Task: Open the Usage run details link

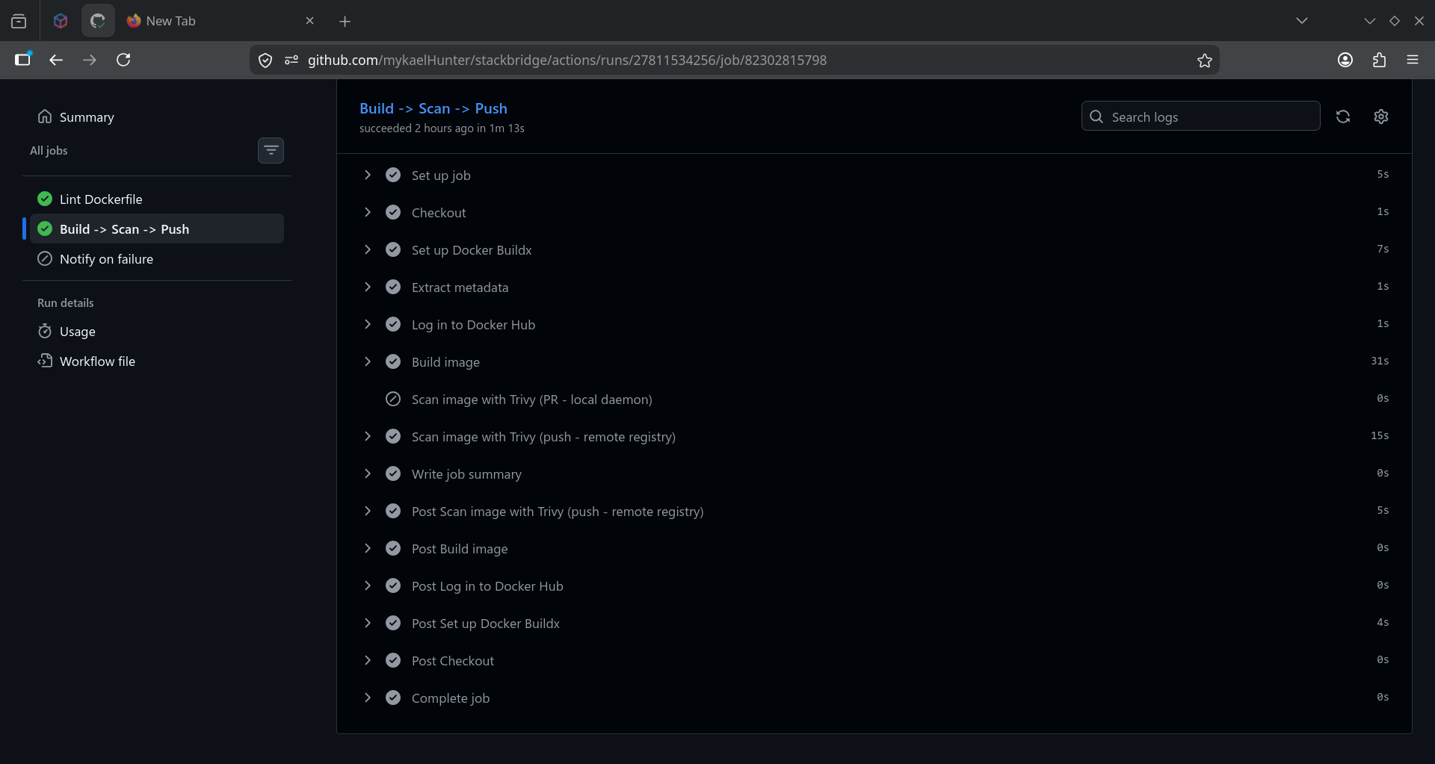Action: pyautogui.click(x=77, y=332)
